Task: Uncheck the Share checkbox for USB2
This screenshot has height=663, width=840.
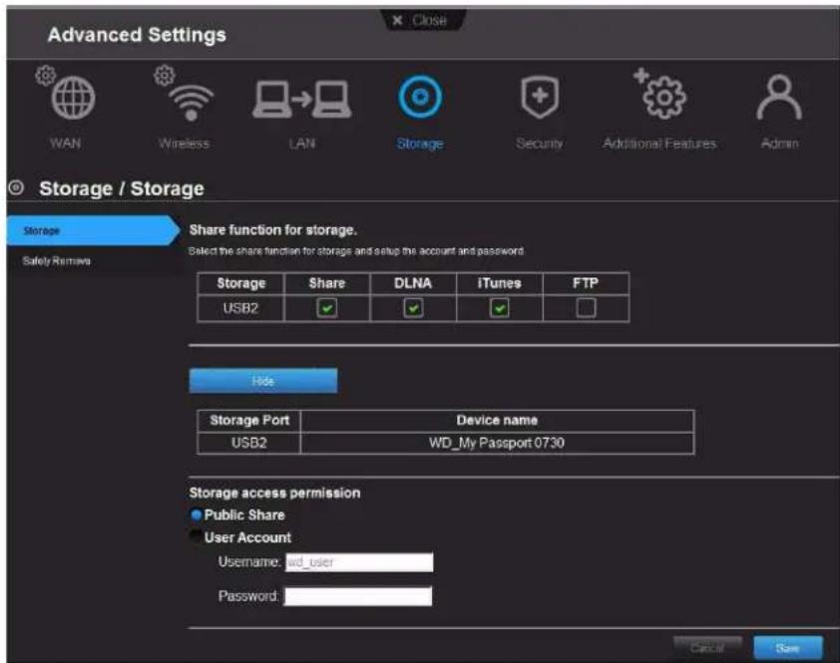Action: tap(327, 308)
